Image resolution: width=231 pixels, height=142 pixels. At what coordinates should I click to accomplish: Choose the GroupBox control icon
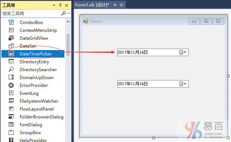[11, 133]
